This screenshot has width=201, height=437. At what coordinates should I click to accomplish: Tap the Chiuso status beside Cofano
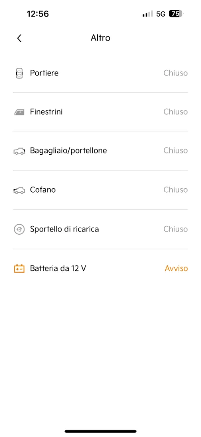175,190
